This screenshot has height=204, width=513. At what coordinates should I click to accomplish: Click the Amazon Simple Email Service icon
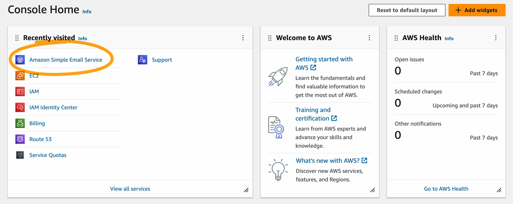click(20, 60)
